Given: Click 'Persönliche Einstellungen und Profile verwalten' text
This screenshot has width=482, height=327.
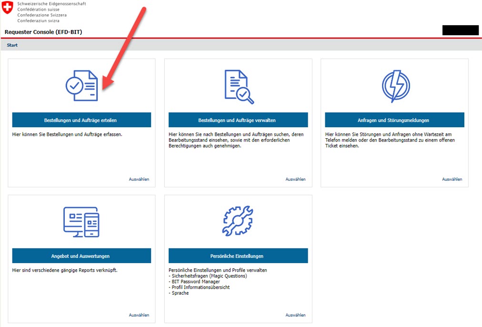Looking at the screenshot, I should 218,270.
